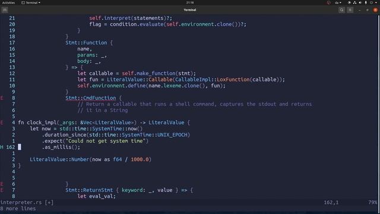Image resolution: width=380 pixels, height=214 pixels.
Task: Click the '79%' scroll percentage indicator
Action: tap(372, 202)
